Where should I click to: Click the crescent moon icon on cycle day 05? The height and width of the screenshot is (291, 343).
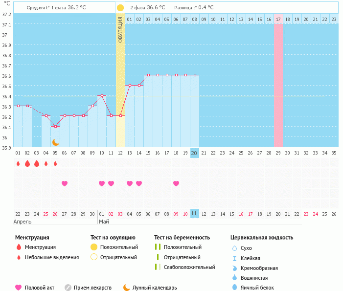[55, 142]
